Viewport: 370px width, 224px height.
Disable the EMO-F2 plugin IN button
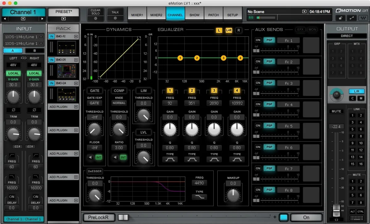pyautogui.click(x=51, y=36)
